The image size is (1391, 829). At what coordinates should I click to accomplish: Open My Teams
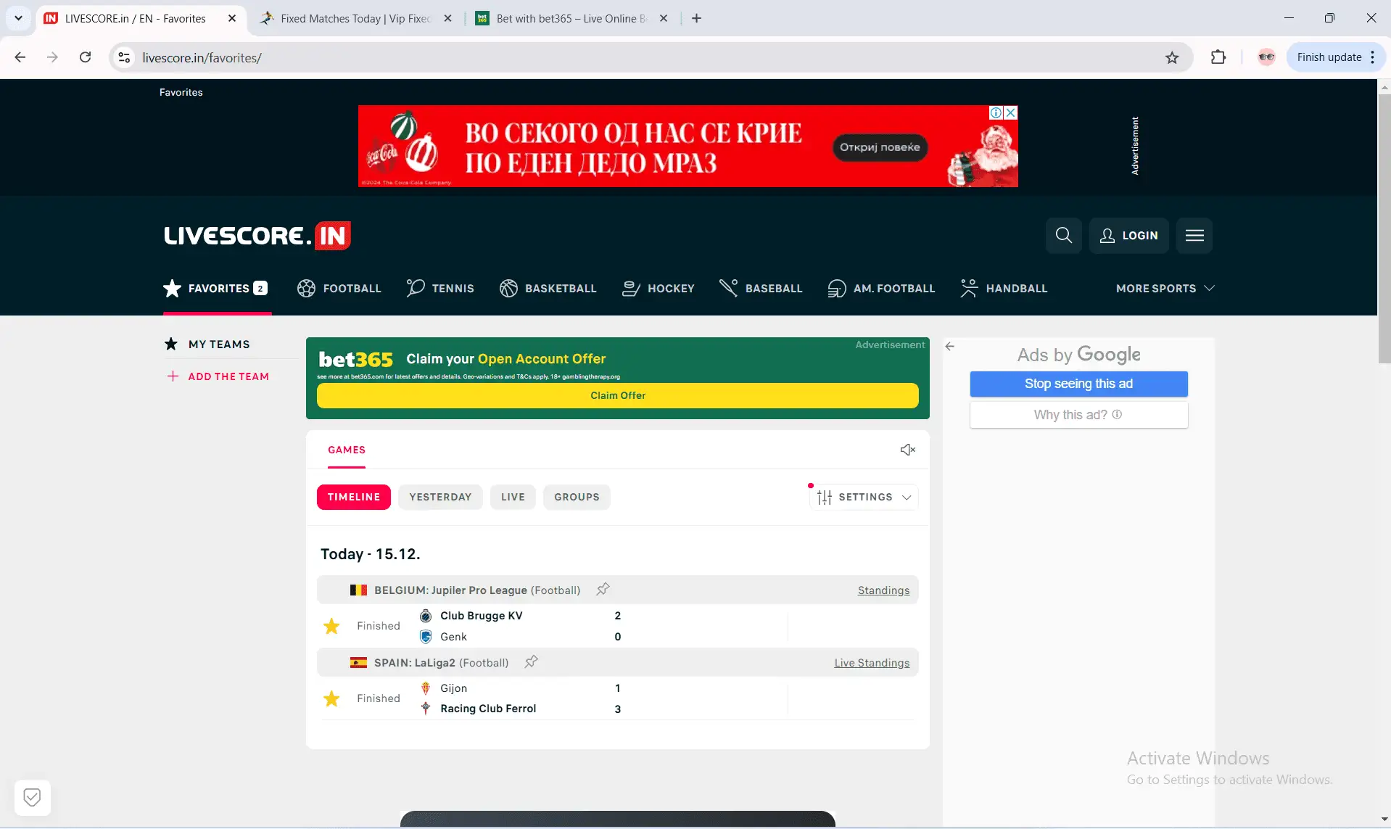click(x=207, y=344)
